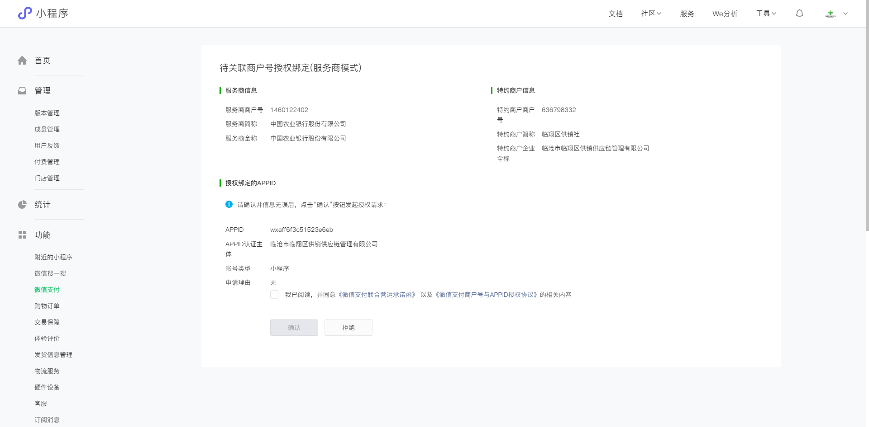Open 用户反馈 page
The height and width of the screenshot is (427, 869).
click(x=47, y=145)
